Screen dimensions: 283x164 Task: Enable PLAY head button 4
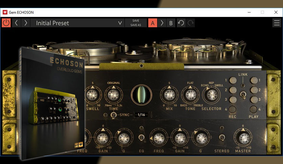pos(254,109)
